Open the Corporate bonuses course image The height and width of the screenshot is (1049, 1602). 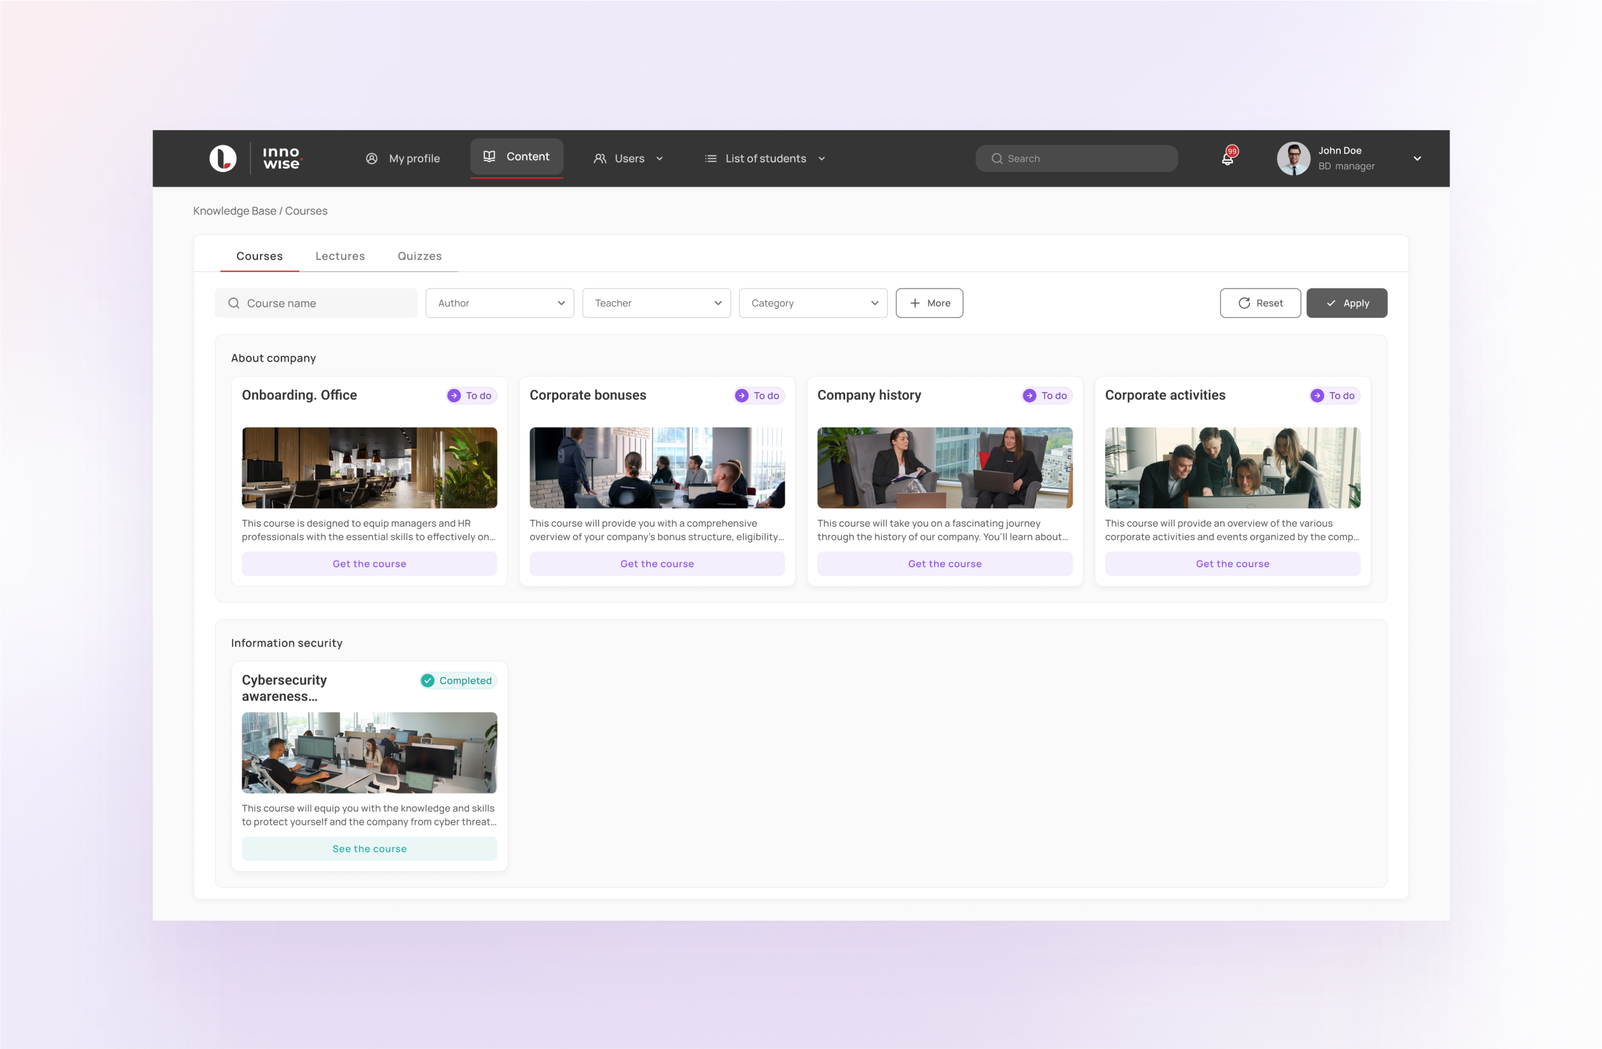click(657, 468)
